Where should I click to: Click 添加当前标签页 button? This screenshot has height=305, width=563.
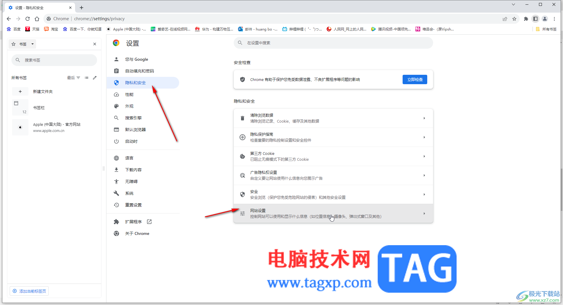click(29, 291)
